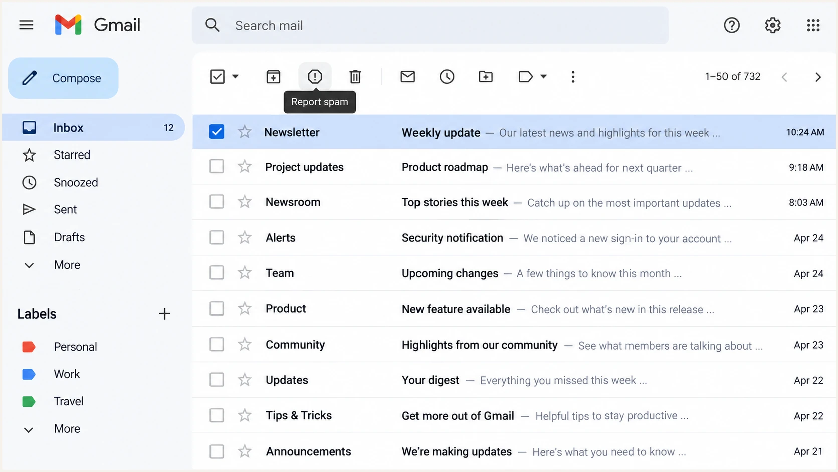The width and height of the screenshot is (838, 472).
Task: Star the Alerts email
Action: (245, 237)
